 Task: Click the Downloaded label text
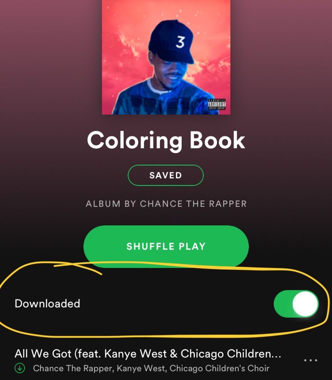click(x=47, y=304)
